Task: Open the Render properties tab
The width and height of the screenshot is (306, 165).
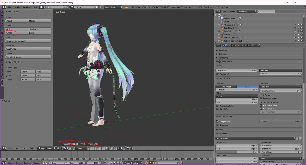Action: click(223, 45)
